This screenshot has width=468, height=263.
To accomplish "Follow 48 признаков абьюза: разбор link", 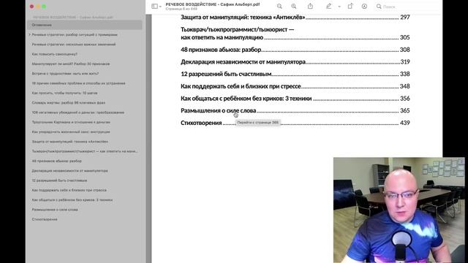I will click(221, 50).
